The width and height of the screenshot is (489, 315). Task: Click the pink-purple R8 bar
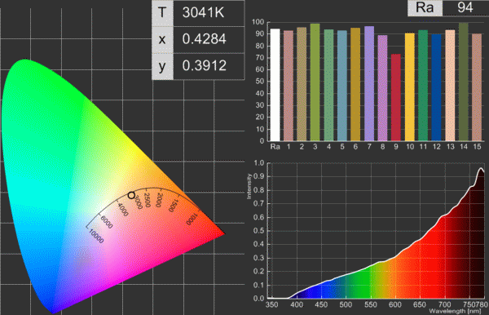[383, 88]
